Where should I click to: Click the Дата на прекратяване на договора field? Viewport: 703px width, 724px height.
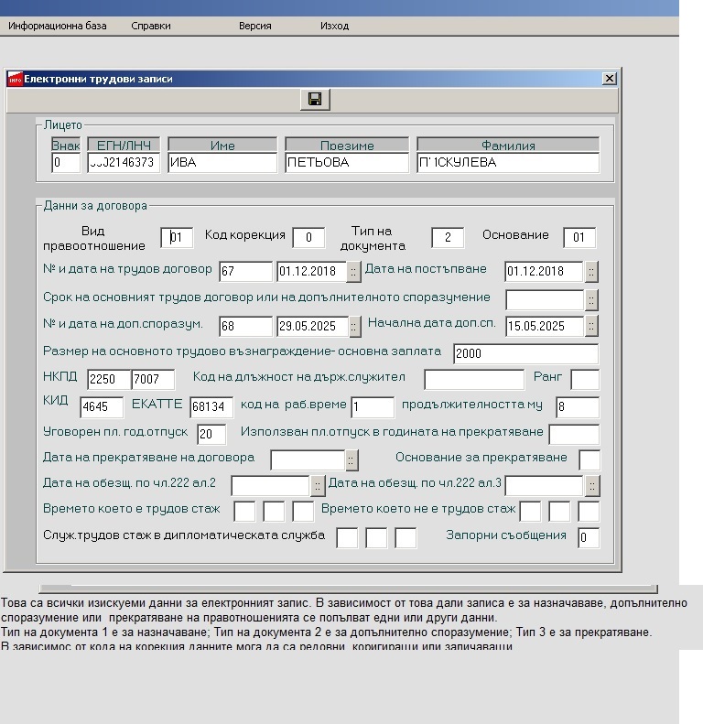click(308, 460)
